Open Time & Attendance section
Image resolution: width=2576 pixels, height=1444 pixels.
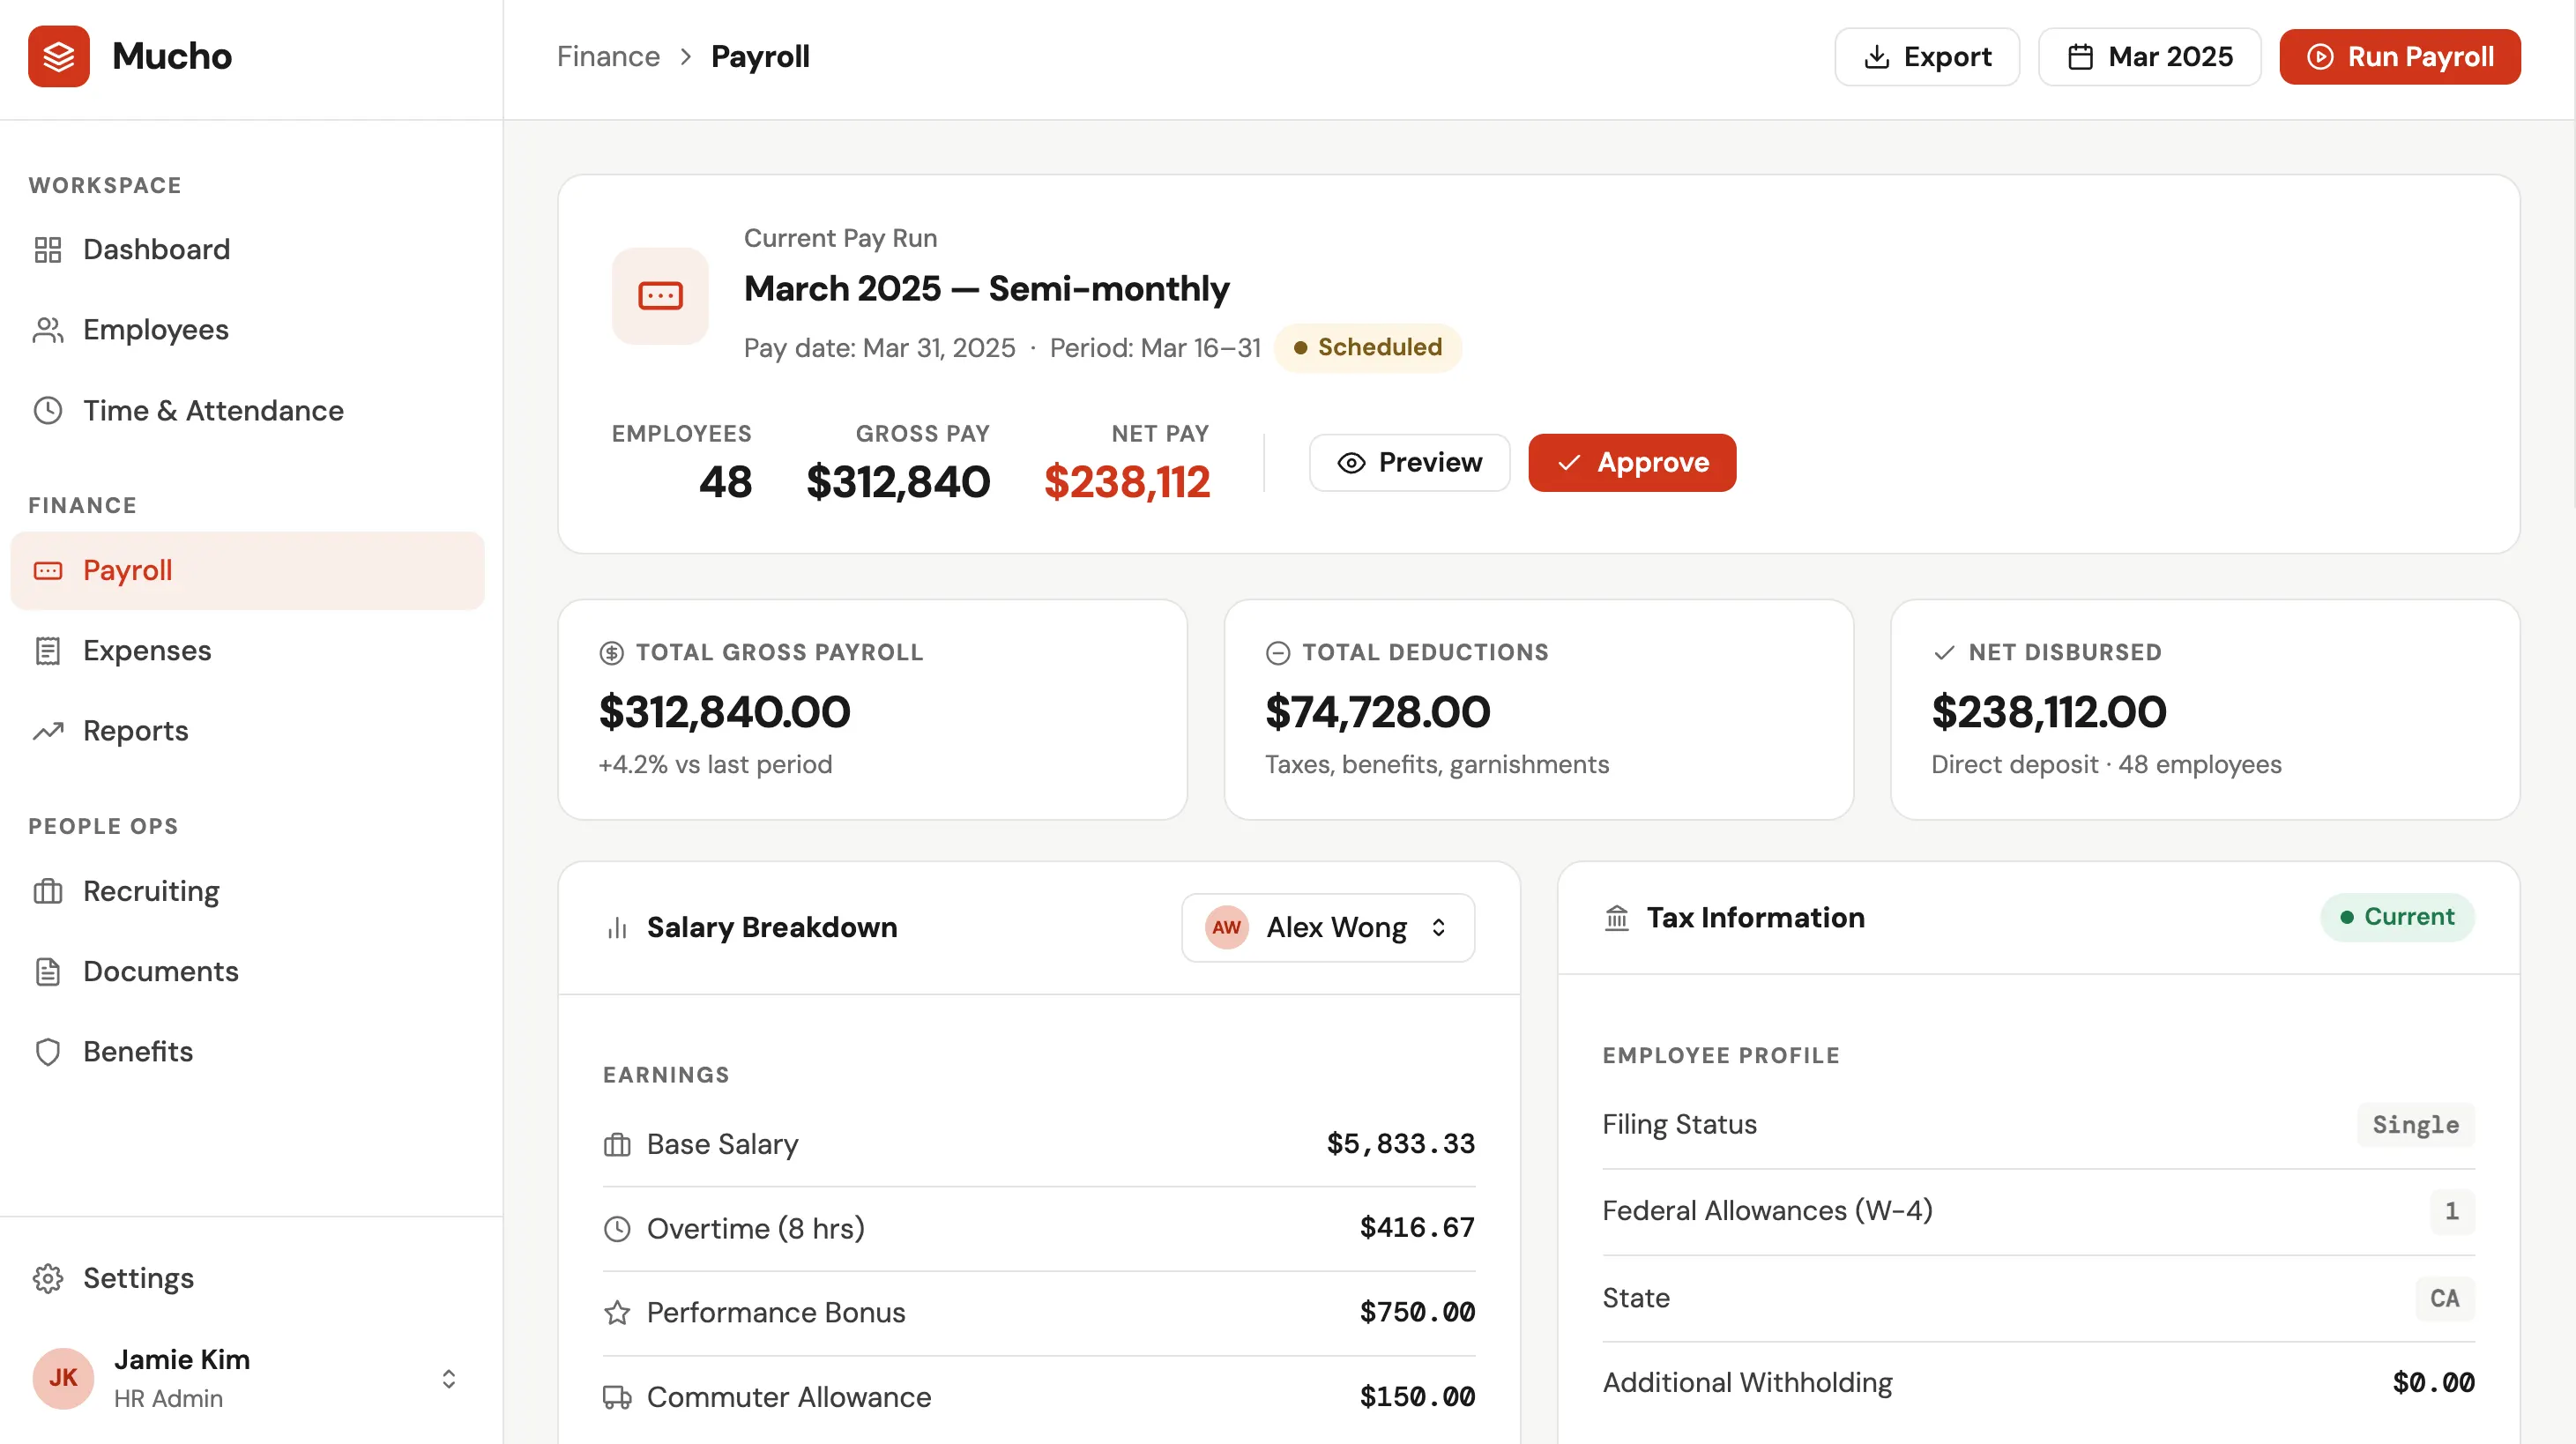click(x=247, y=410)
